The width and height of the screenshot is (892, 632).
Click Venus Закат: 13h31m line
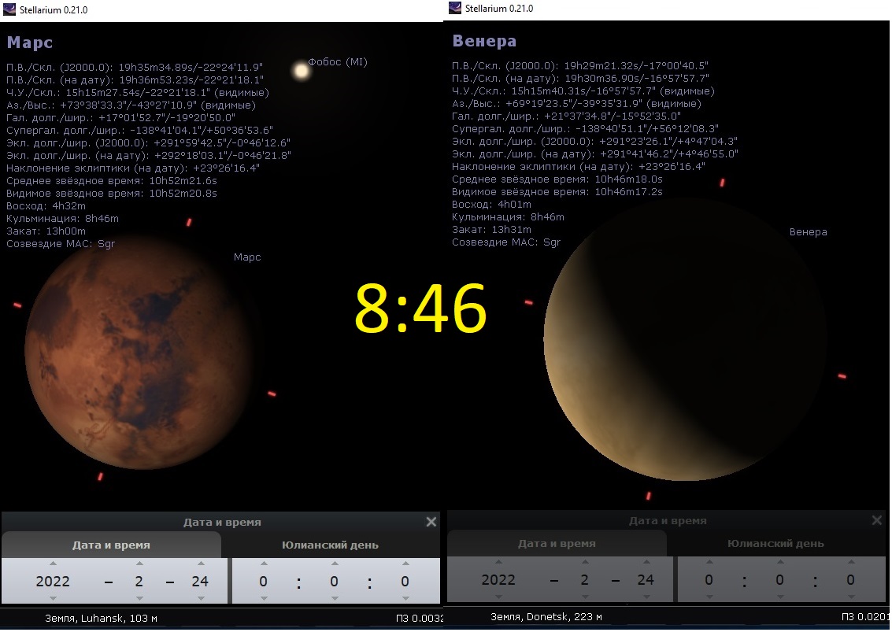[491, 229]
